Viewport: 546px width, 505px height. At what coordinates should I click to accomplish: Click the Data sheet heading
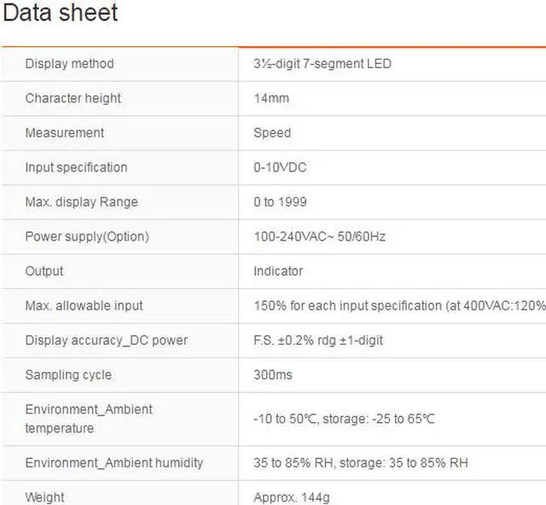point(59,14)
